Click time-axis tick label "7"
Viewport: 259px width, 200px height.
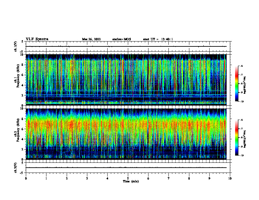pos(169,178)
